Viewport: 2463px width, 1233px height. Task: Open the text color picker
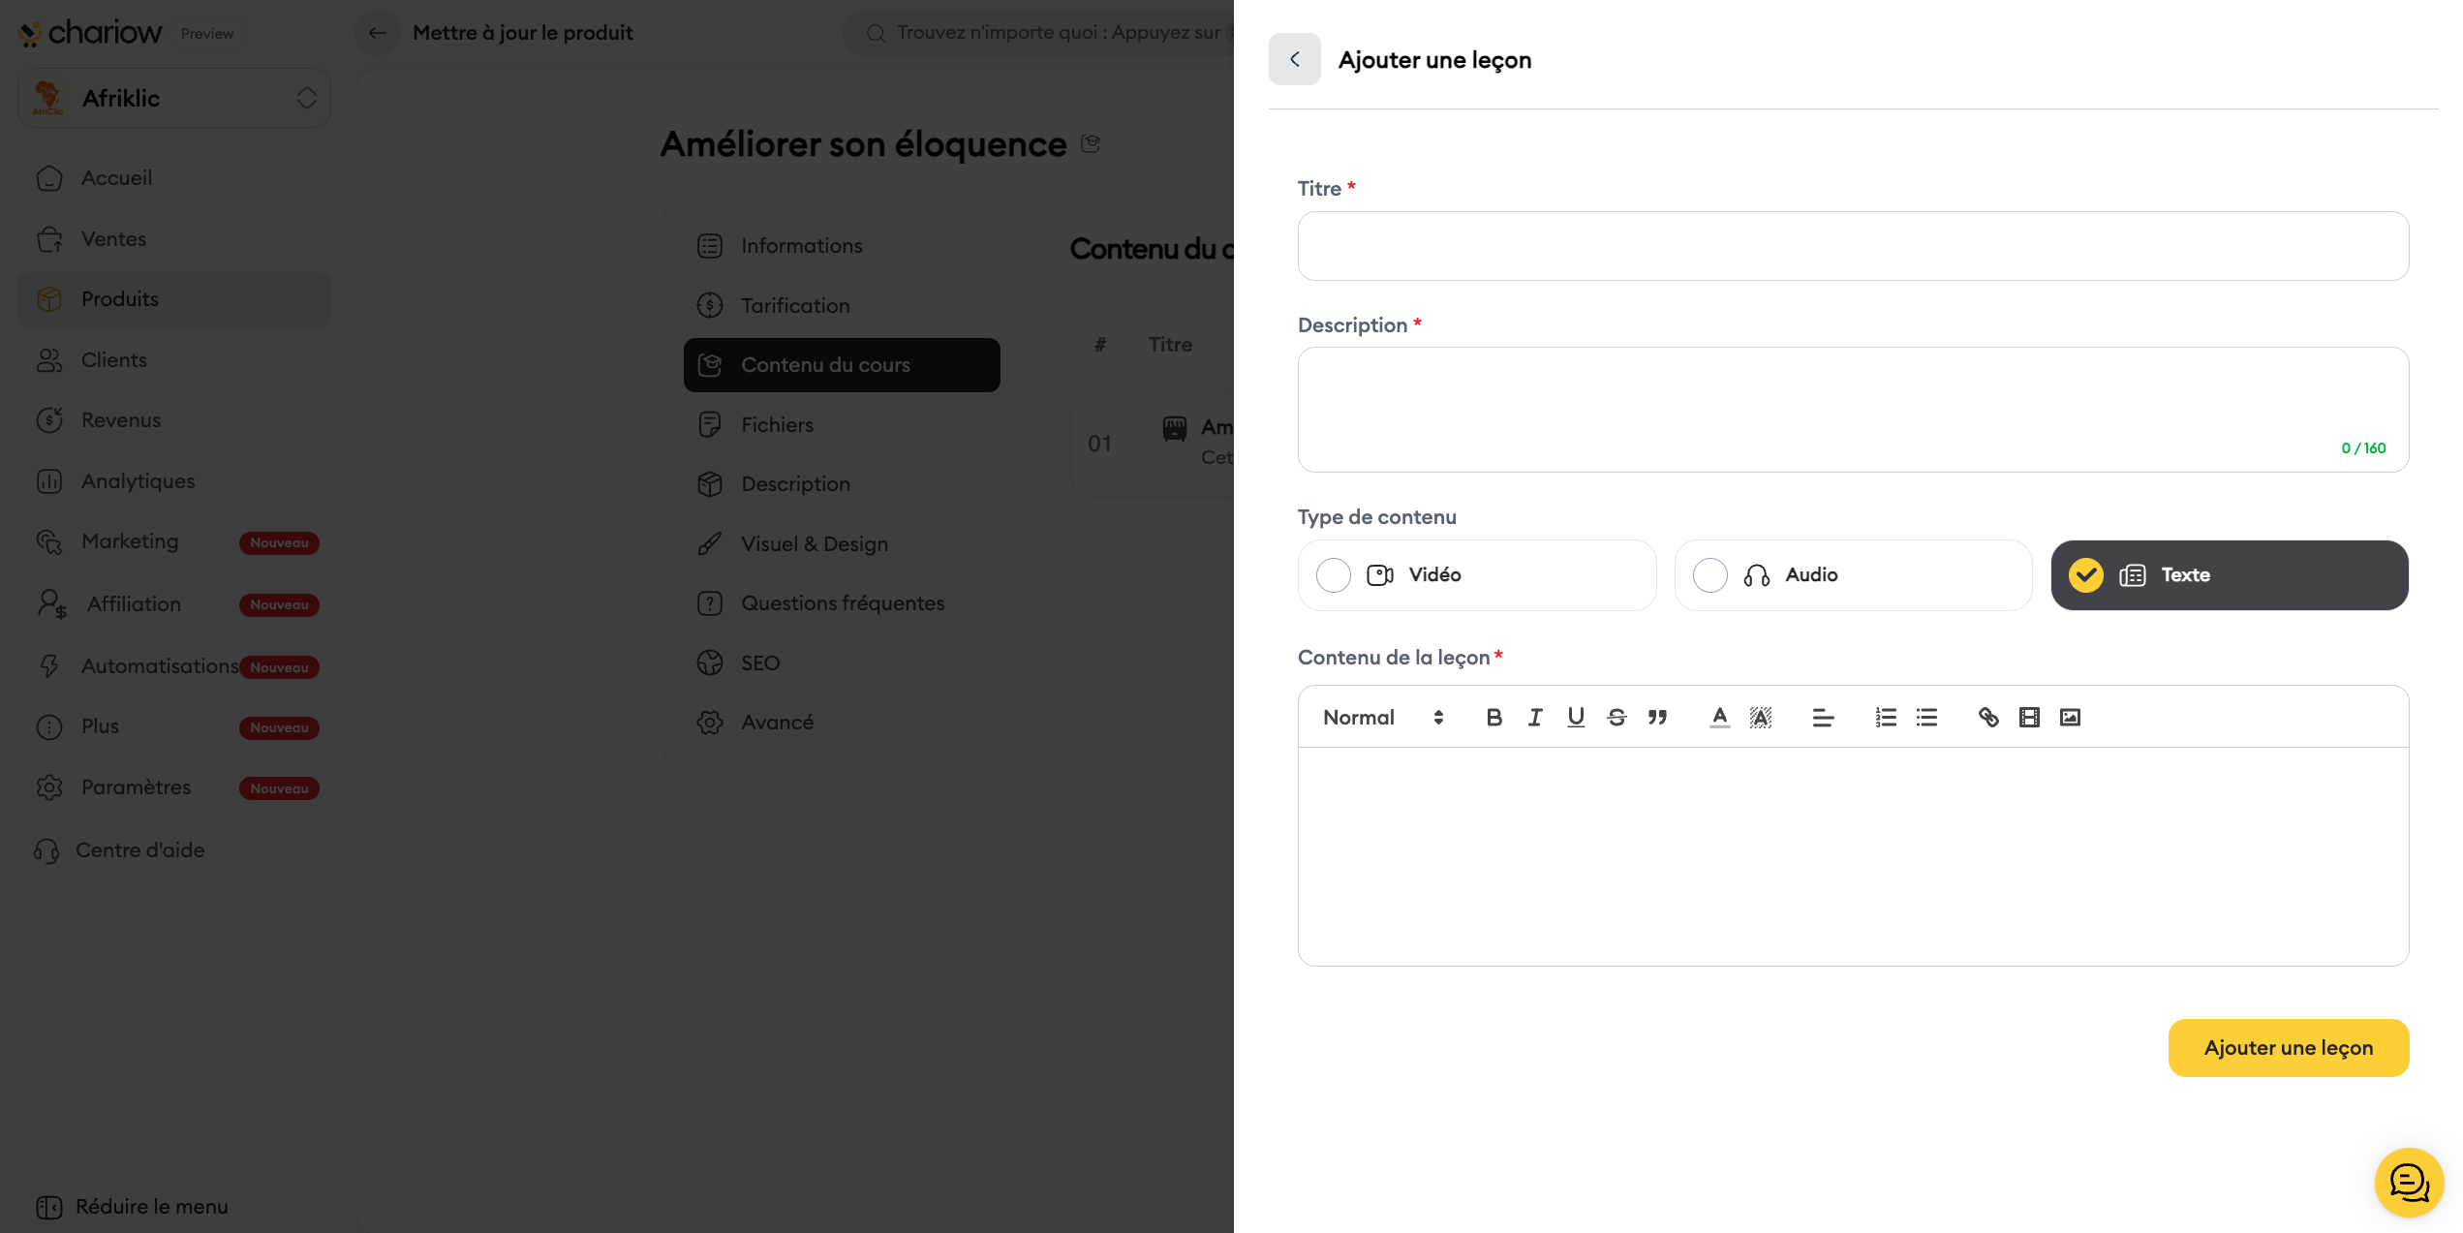1719,717
